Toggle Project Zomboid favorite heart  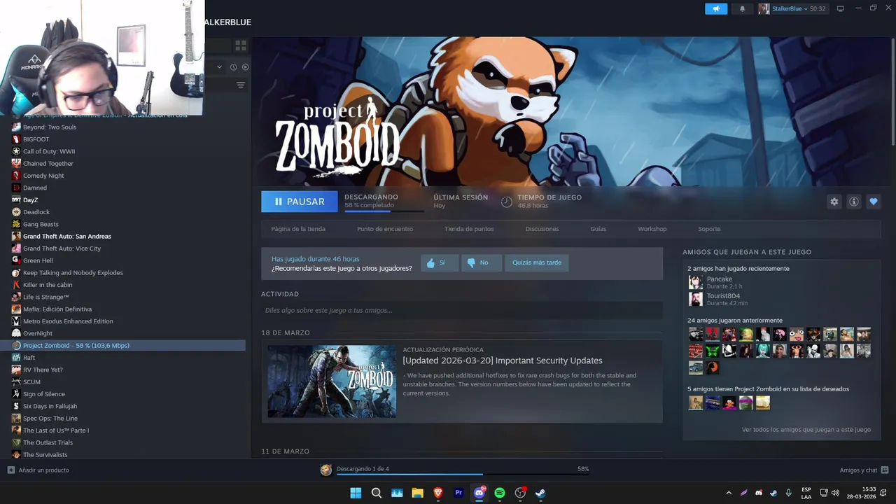[x=874, y=202]
